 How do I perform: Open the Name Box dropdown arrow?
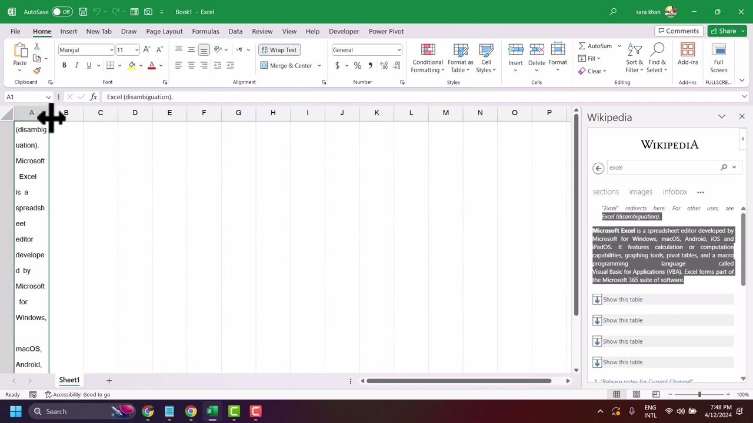point(48,97)
